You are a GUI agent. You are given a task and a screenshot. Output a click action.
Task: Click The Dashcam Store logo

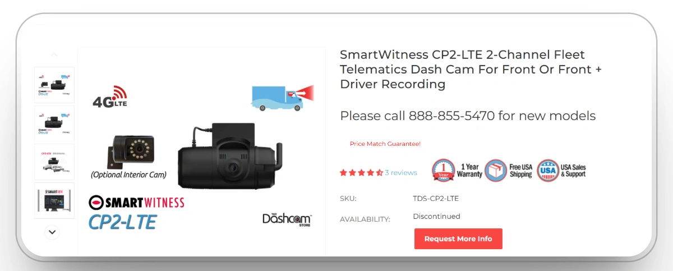coord(287,219)
